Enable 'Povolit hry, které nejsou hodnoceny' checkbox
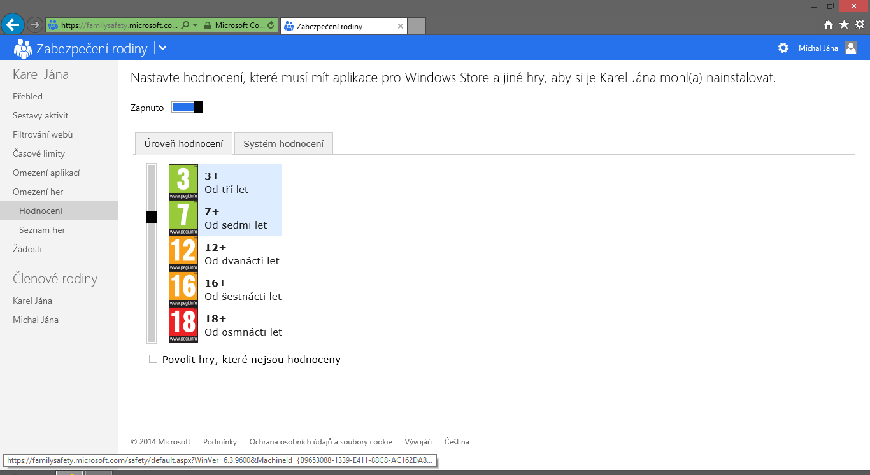 point(153,359)
